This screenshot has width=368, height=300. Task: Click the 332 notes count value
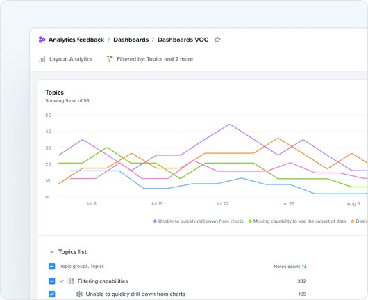click(301, 281)
